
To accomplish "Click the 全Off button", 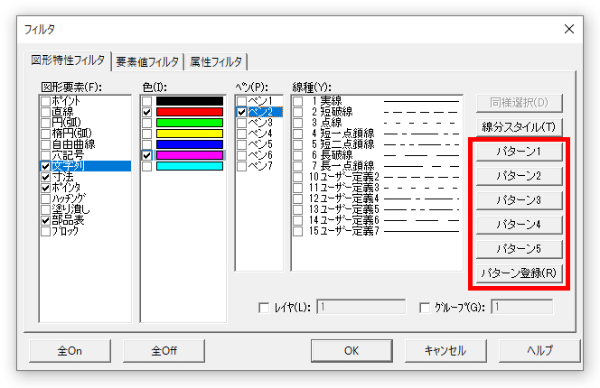I will pyautogui.click(x=164, y=350).
